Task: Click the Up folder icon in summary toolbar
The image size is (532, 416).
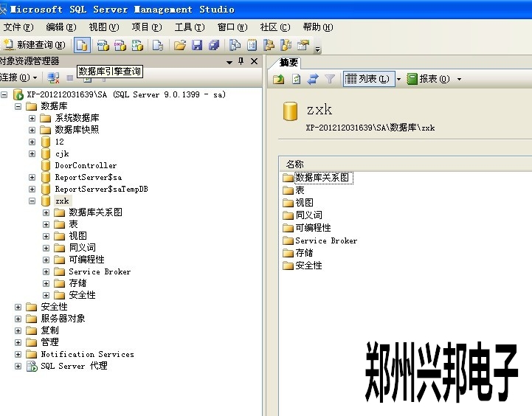Action: pos(279,79)
